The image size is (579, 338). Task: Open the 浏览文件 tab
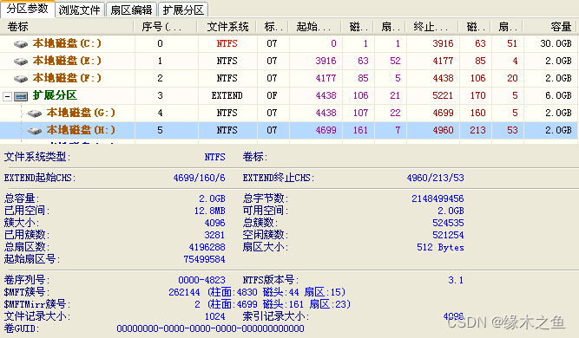coord(80,10)
